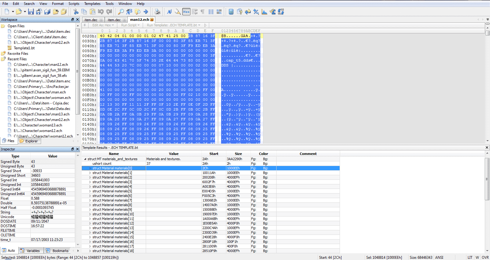The image size is (490, 260).
Task: Click the Save As toolbar icon
Action: (x=39, y=12)
